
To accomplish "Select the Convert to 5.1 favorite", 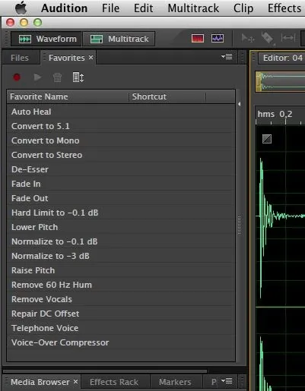I will [x=121, y=126].
